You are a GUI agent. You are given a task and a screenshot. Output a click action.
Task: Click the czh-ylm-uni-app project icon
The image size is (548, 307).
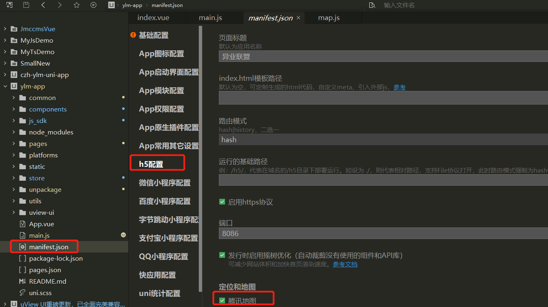pos(14,75)
